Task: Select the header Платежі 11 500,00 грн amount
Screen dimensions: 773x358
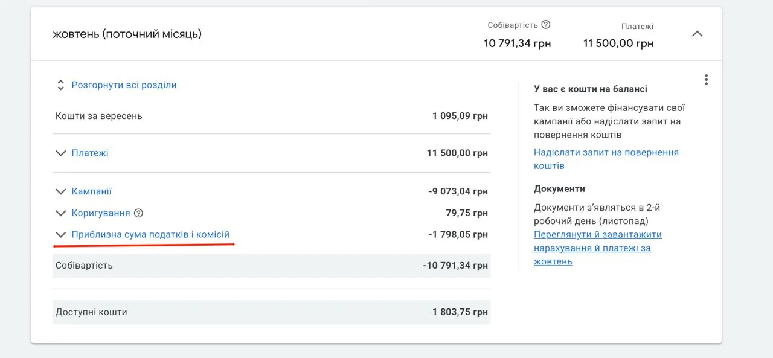Action: coord(618,43)
